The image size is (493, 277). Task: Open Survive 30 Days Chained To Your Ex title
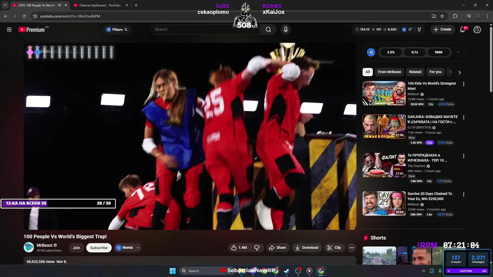430,196
